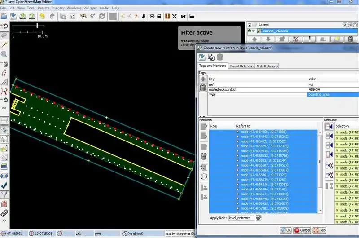Toggle active checkmark on corvin_v6.osm layer
The width and height of the screenshot is (359, 238).
pyautogui.click(x=250, y=31)
